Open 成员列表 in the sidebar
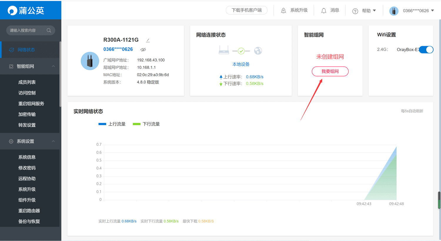The height and width of the screenshot is (241, 441). [x=27, y=82]
